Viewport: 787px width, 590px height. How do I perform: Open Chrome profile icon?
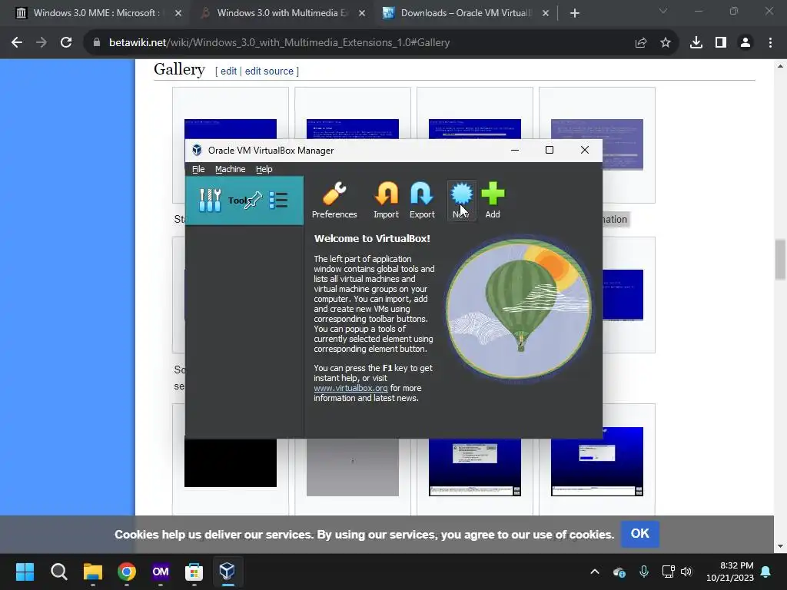tap(745, 43)
